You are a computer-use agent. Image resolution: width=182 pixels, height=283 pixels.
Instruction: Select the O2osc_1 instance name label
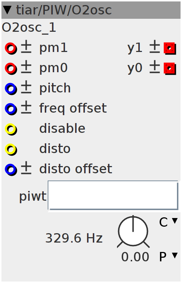tap(29, 28)
